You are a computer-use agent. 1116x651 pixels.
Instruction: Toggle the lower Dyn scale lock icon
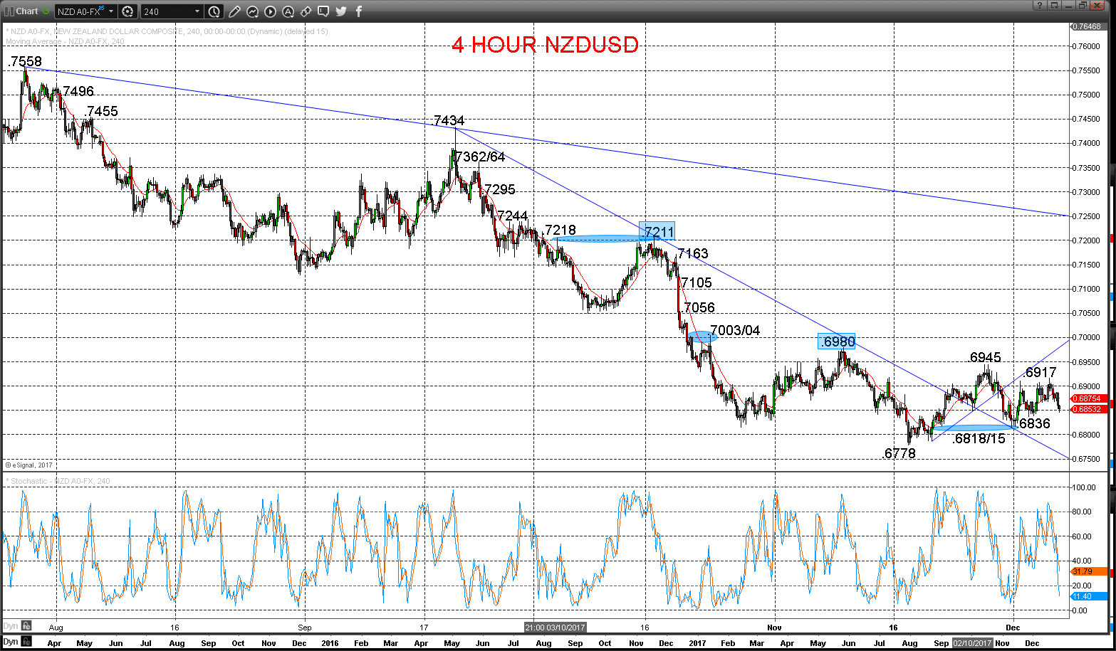coord(26,642)
